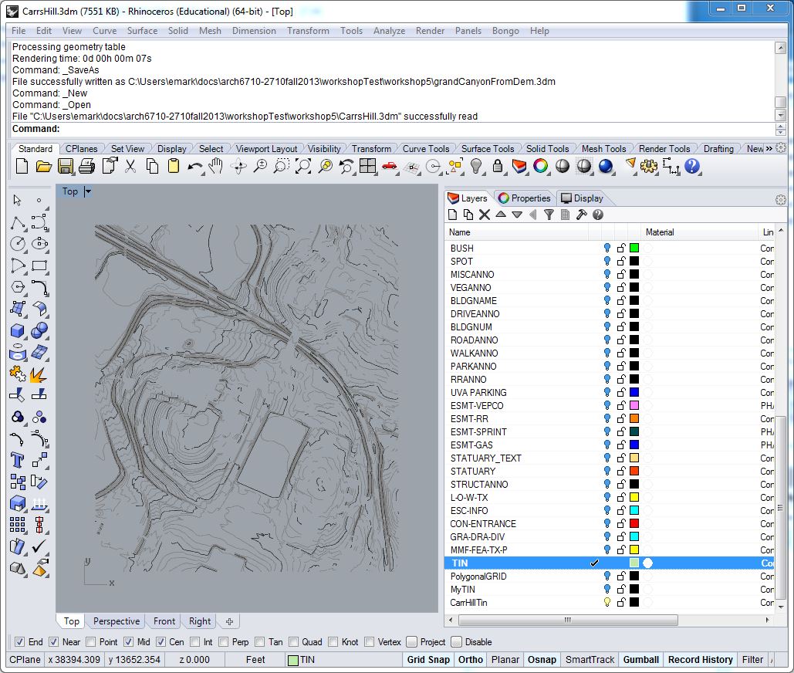
Task: Switch to Curve Tools toolbar tab
Action: [x=426, y=149]
